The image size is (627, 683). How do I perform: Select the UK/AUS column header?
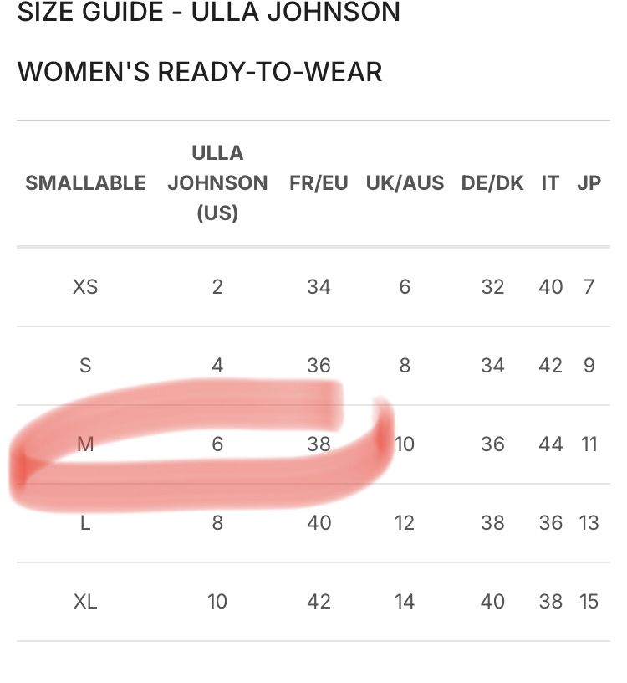tap(405, 183)
